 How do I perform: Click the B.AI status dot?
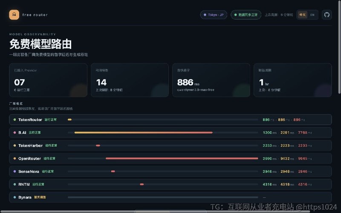click(x=14, y=133)
